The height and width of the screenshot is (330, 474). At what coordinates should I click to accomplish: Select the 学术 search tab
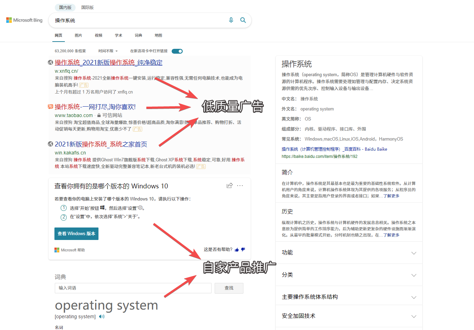(x=119, y=35)
